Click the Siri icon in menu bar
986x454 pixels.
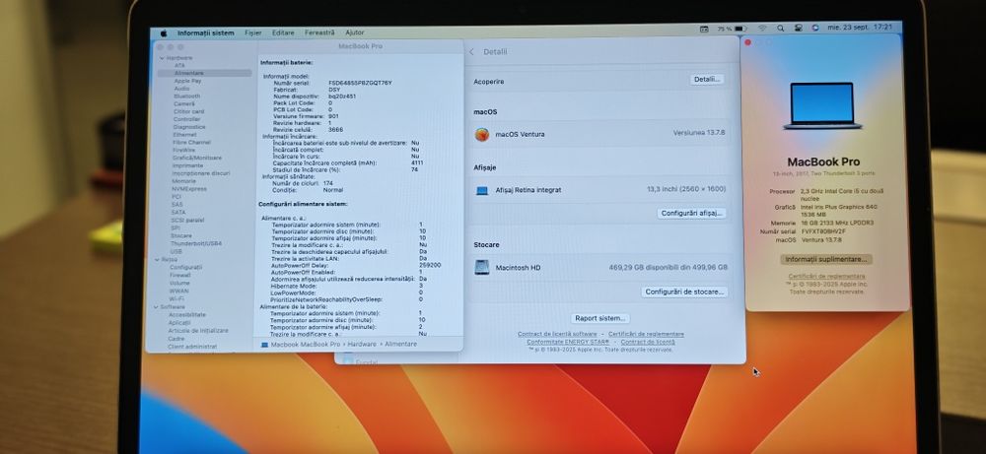[x=815, y=29]
